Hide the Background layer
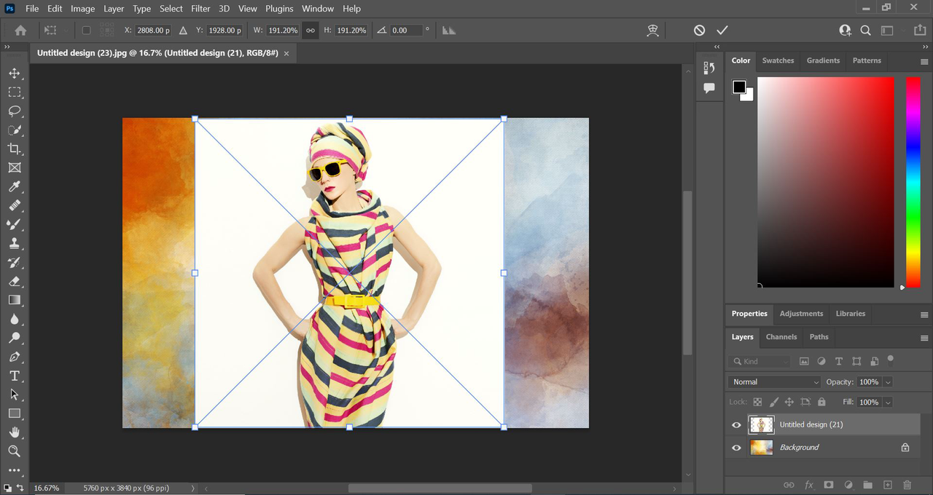933x495 pixels. tap(736, 448)
